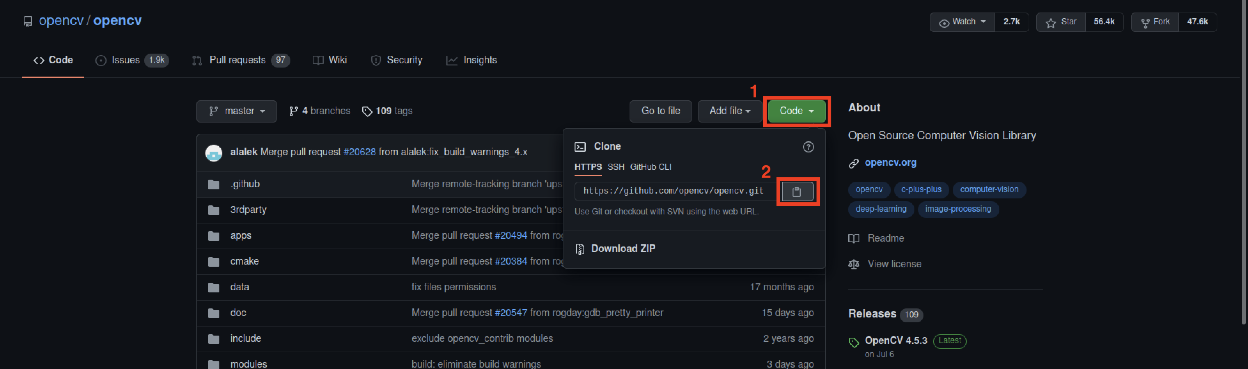Open the Insights tab

point(471,60)
